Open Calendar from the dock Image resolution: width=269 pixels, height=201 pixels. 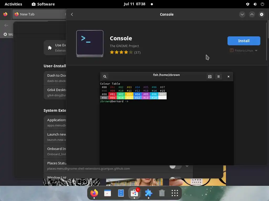pos(107,193)
